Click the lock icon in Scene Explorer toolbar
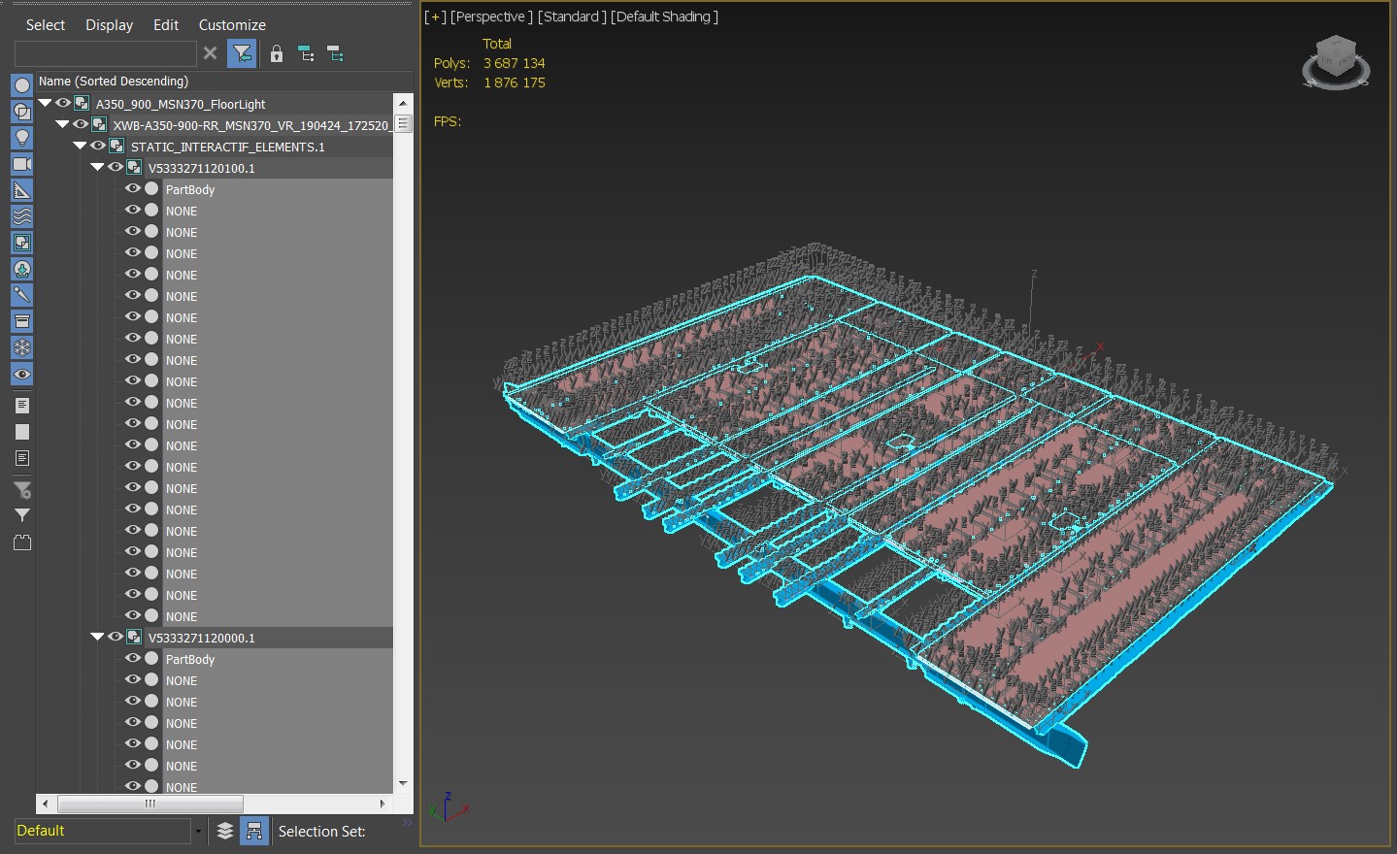The width and height of the screenshot is (1397, 854). tap(277, 54)
